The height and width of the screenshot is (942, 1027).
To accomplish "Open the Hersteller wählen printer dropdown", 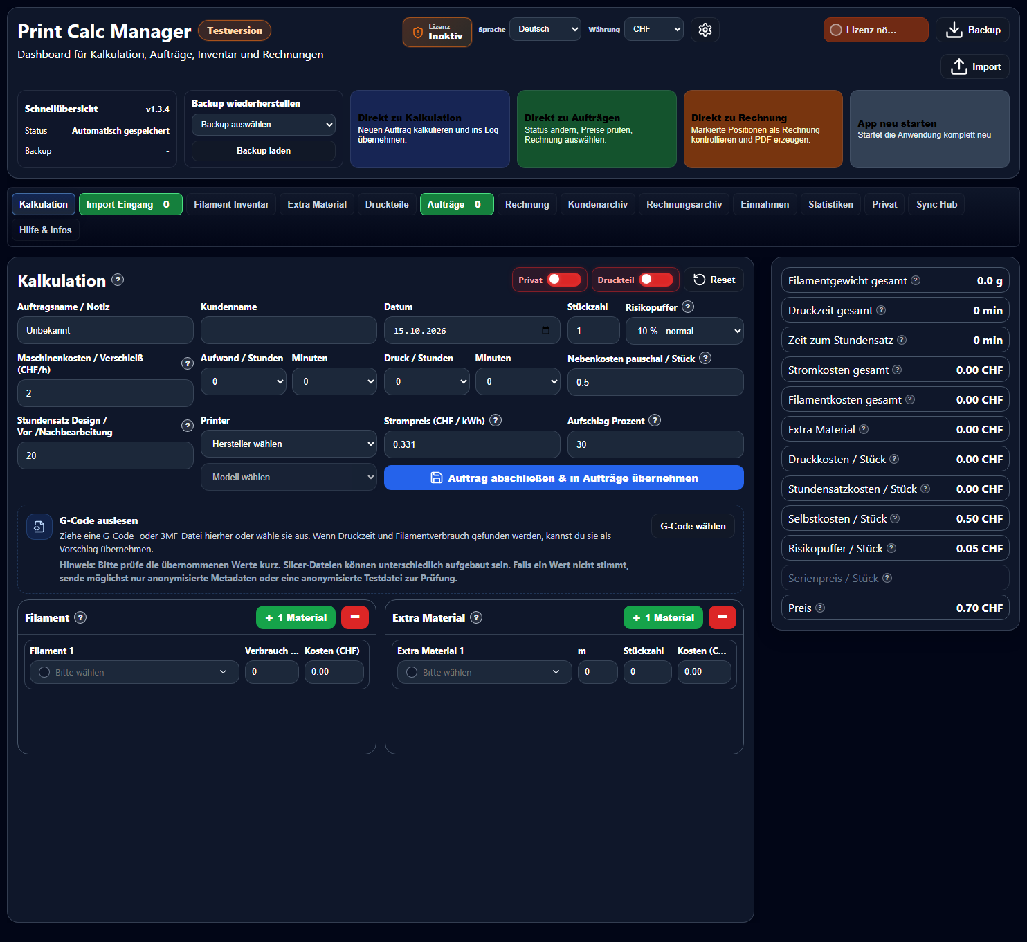I will tap(289, 444).
